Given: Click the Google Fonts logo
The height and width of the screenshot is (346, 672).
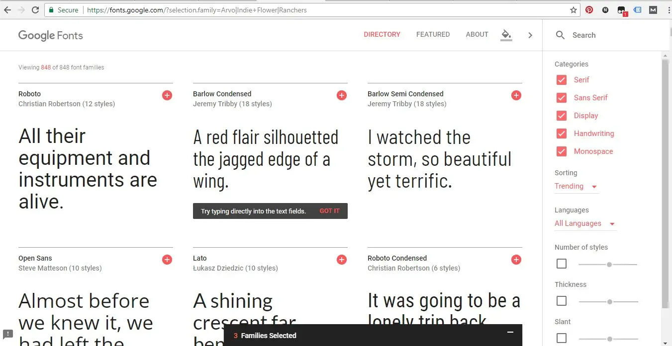Looking at the screenshot, I should [51, 35].
